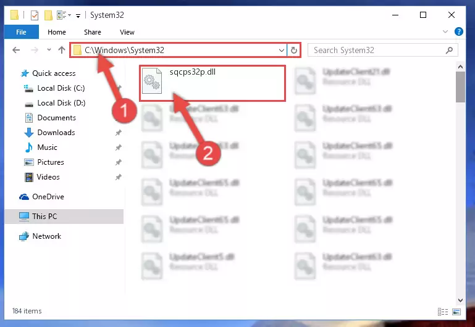Image resolution: width=475 pixels, height=327 pixels.
Task: Open the recent locations dropdown arrow
Action: [49, 50]
